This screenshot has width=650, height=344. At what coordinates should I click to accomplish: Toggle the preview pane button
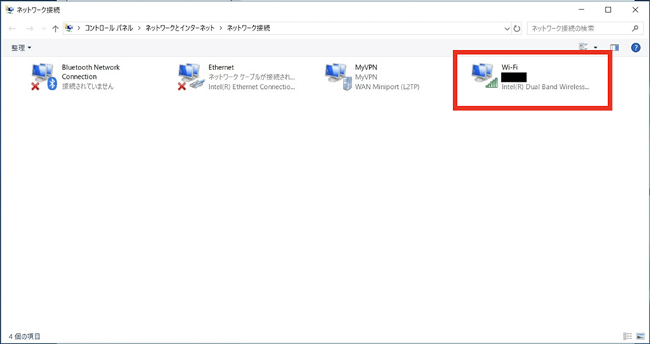pos(615,48)
